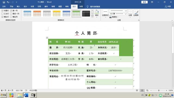Screen dimensions: 174x98
Task: Click language 中文(中国) in status bar
Action: pos(33,90)
